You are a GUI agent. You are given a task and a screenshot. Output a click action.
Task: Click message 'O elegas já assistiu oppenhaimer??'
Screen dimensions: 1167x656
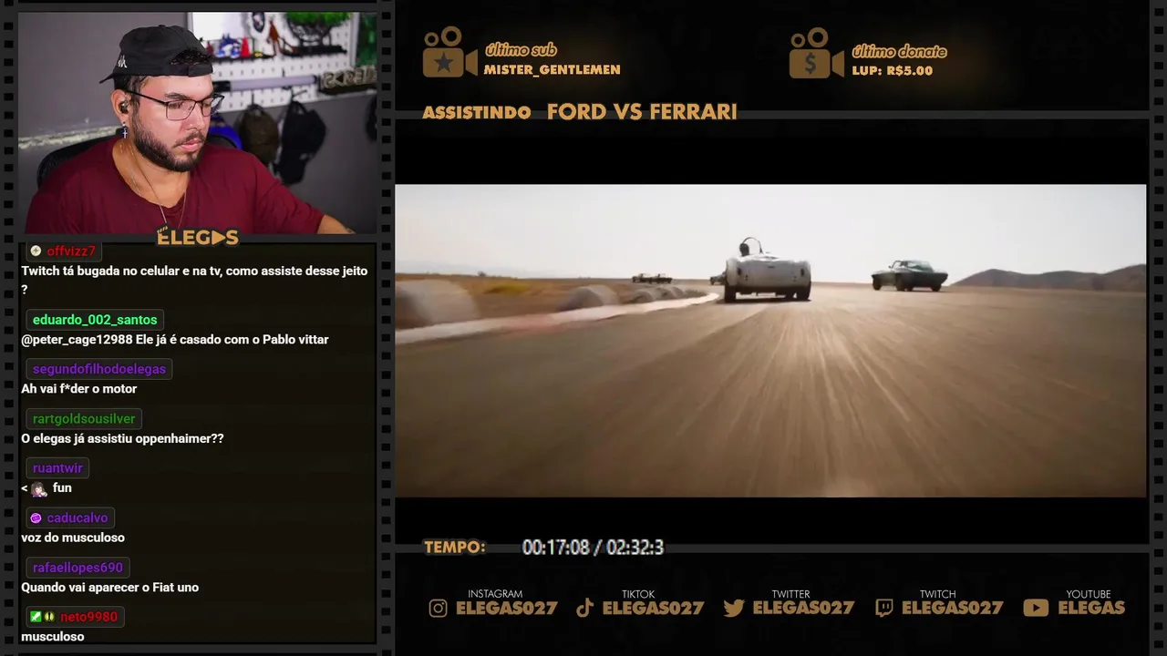122,438
